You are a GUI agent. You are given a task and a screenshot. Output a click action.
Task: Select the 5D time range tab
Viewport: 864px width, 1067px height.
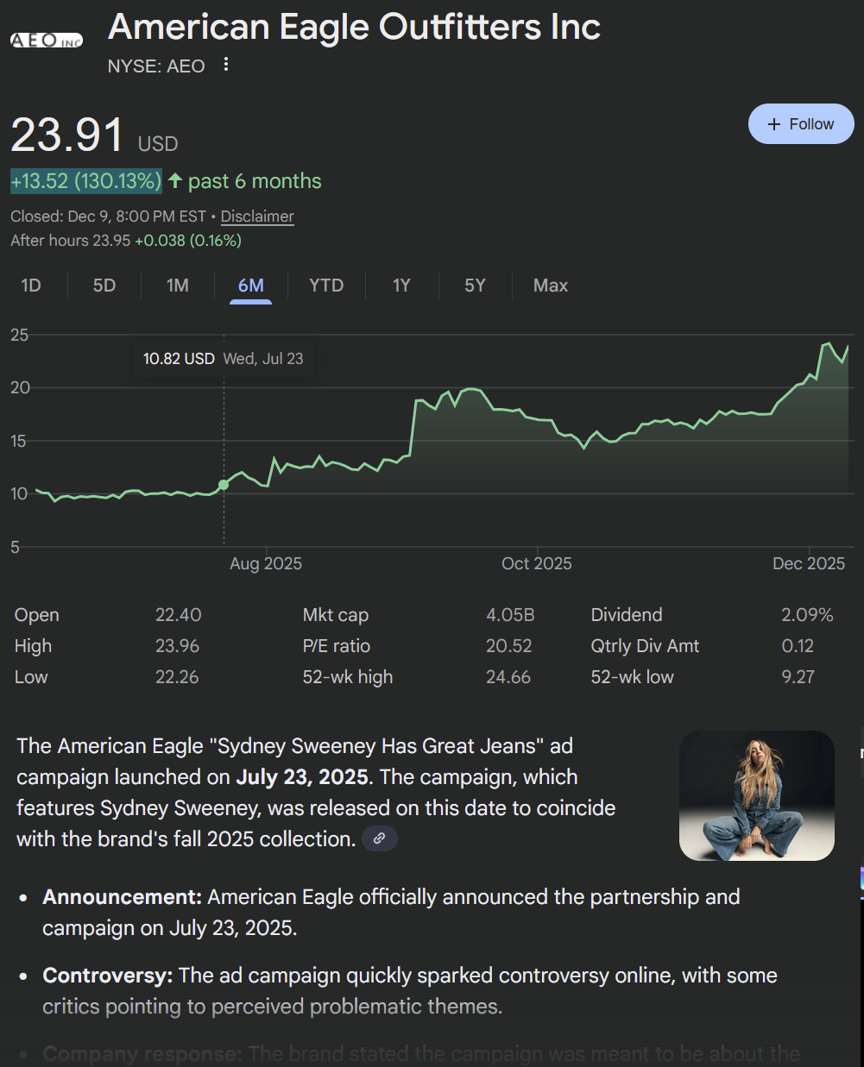[x=104, y=286]
